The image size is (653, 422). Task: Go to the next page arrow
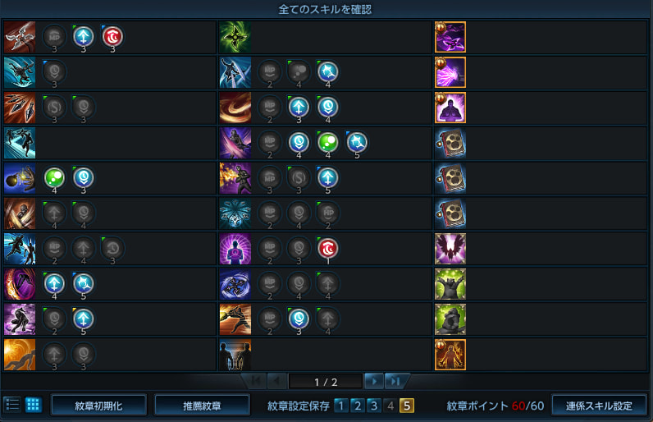(374, 381)
